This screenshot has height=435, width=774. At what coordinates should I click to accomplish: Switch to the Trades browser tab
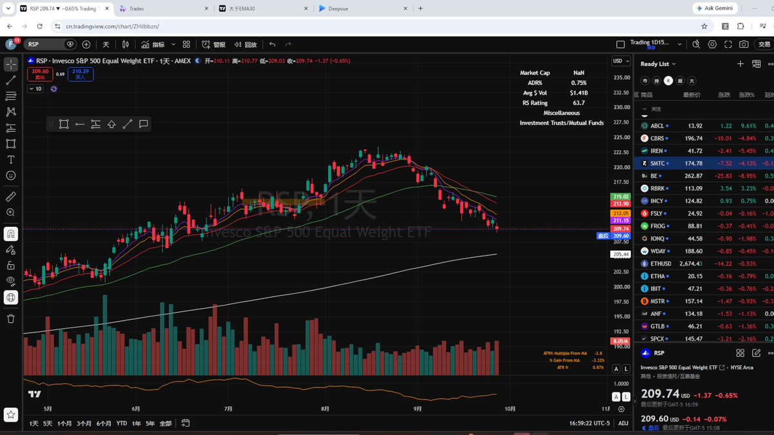(x=164, y=8)
